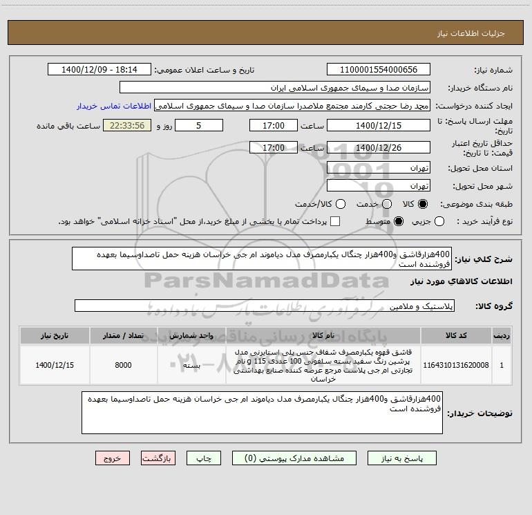Select the متوسط purchase type radio
Screen dimensions: 532x515
(399, 221)
